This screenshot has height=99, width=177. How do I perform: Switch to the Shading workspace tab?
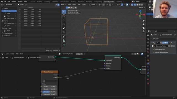tap(73, 2)
